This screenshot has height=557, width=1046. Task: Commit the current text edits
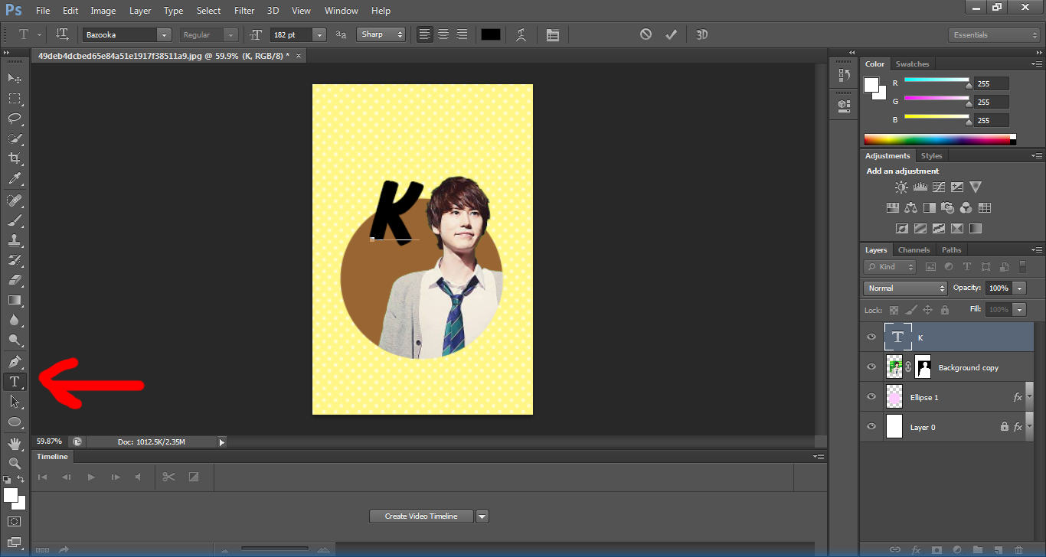click(x=672, y=35)
